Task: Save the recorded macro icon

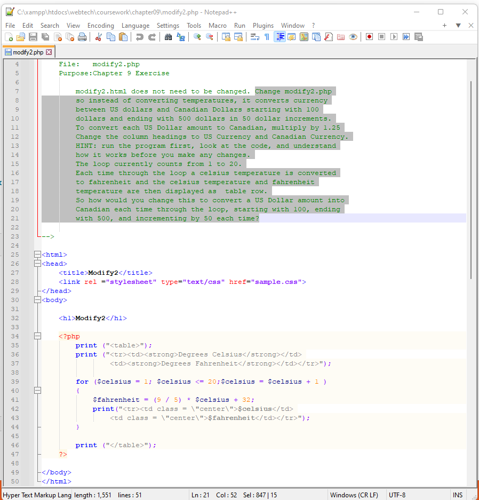Action: click(418, 37)
